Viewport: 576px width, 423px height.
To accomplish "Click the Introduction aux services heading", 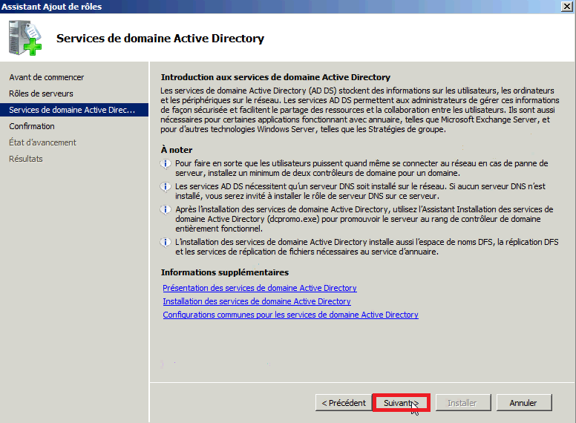I will pyautogui.click(x=275, y=77).
